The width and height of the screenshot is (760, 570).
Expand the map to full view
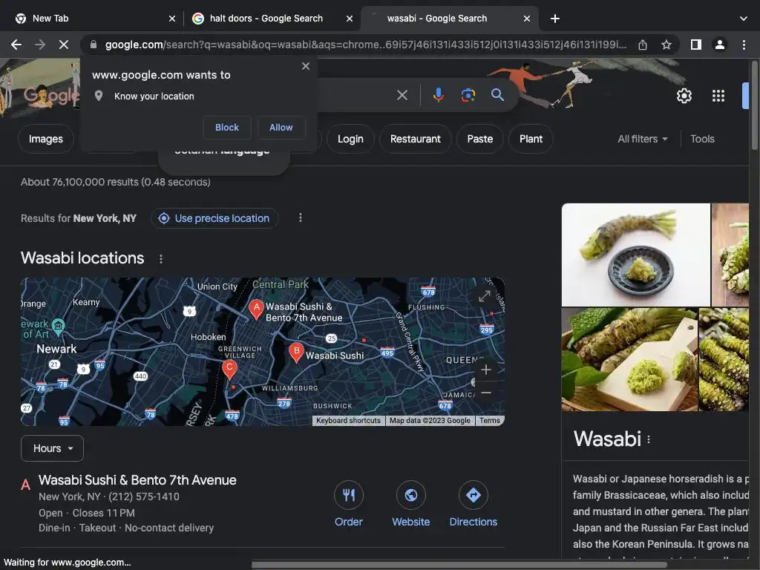[484, 295]
